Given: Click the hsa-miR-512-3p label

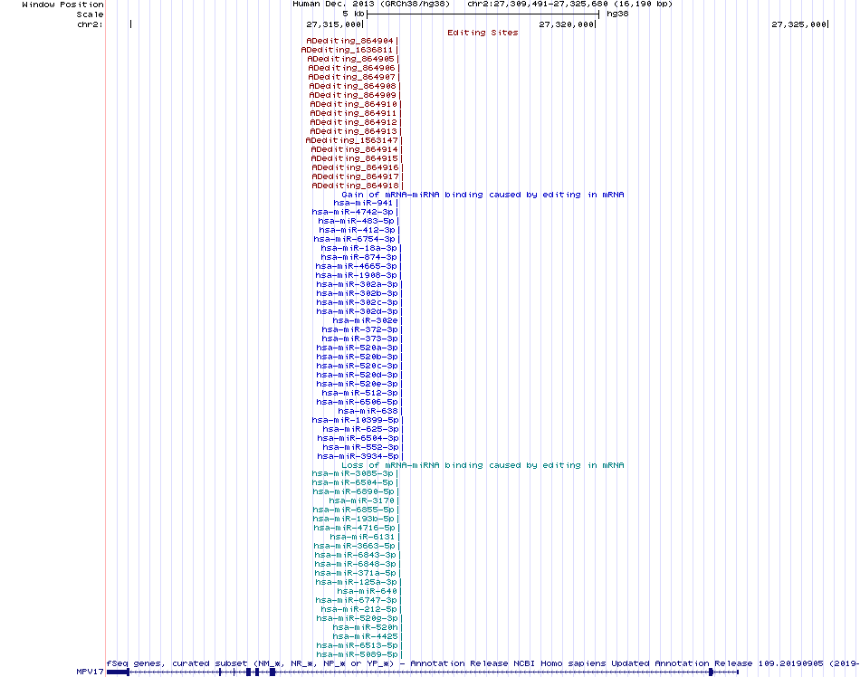Looking at the screenshot, I should [x=359, y=393].
